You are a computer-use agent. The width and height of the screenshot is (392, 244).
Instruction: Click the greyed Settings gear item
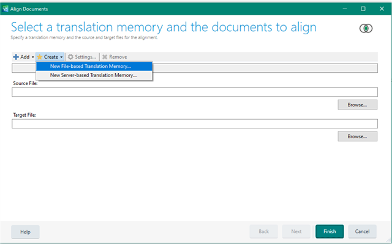click(81, 57)
